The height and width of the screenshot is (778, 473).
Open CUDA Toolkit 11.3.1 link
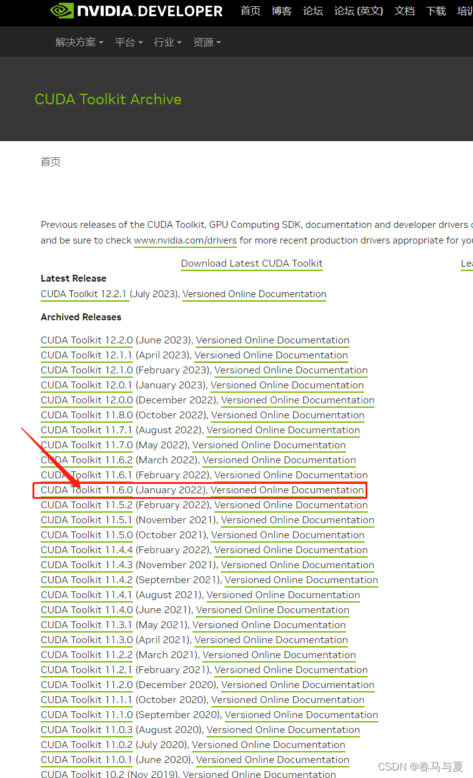coord(86,625)
